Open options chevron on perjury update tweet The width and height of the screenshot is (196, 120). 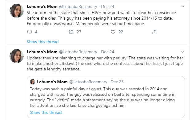click(183, 52)
